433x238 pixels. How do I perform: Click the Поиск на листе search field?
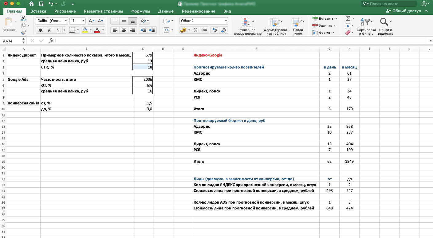click(390, 4)
